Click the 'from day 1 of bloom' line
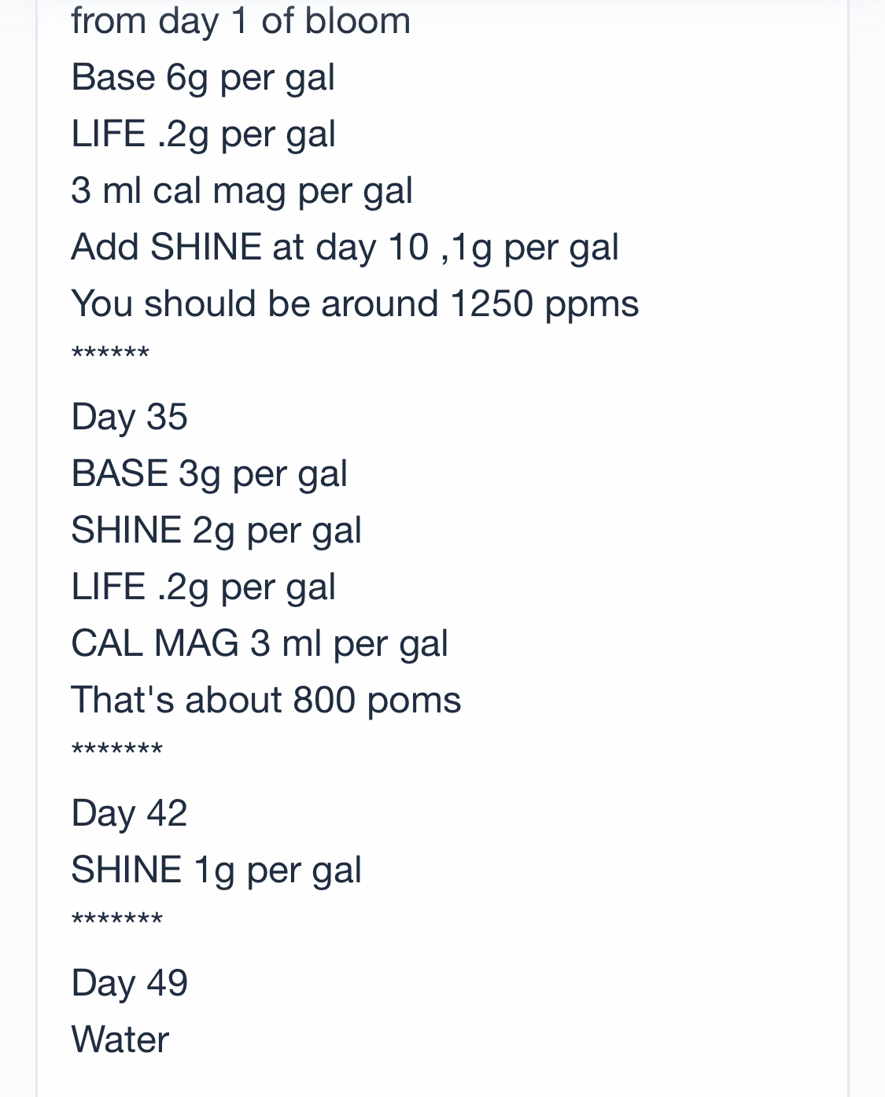The image size is (885, 1097). [240, 21]
